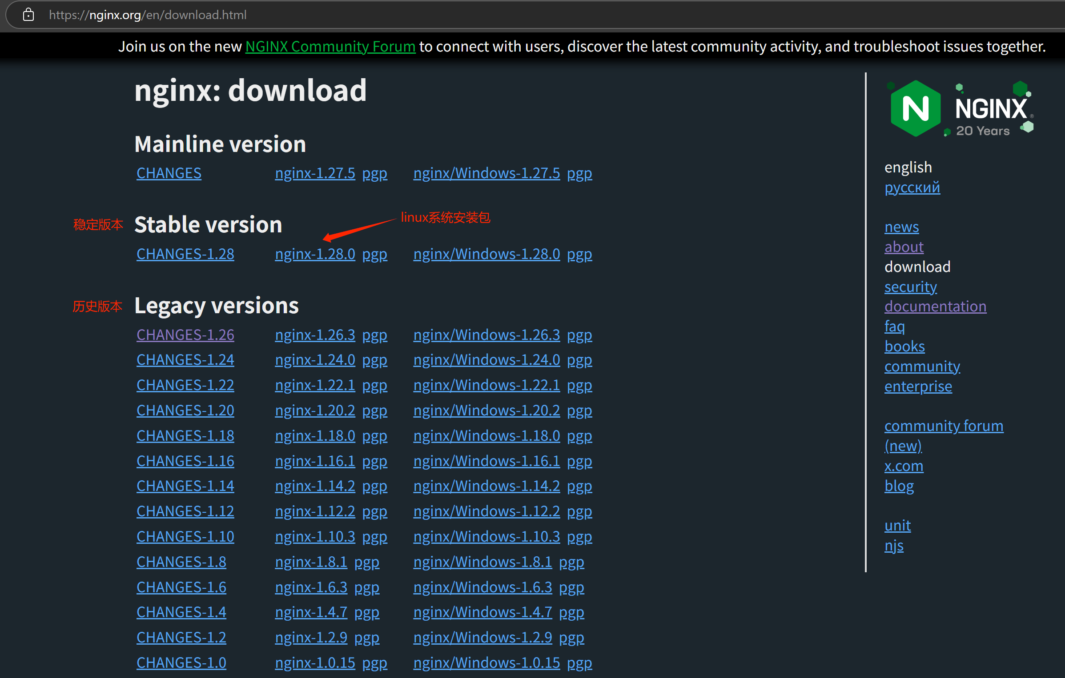Screen dimensions: 1065x678
Task: Open the security sidebar link
Action: coord(910,287)
